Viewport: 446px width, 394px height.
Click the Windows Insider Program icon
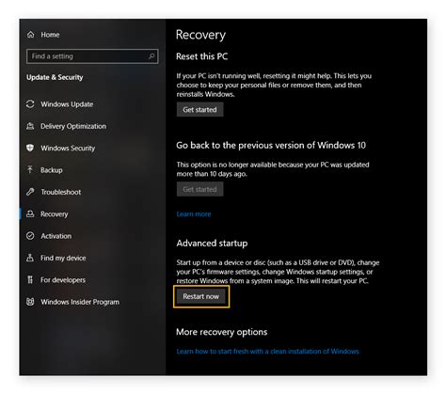point(30,302)
